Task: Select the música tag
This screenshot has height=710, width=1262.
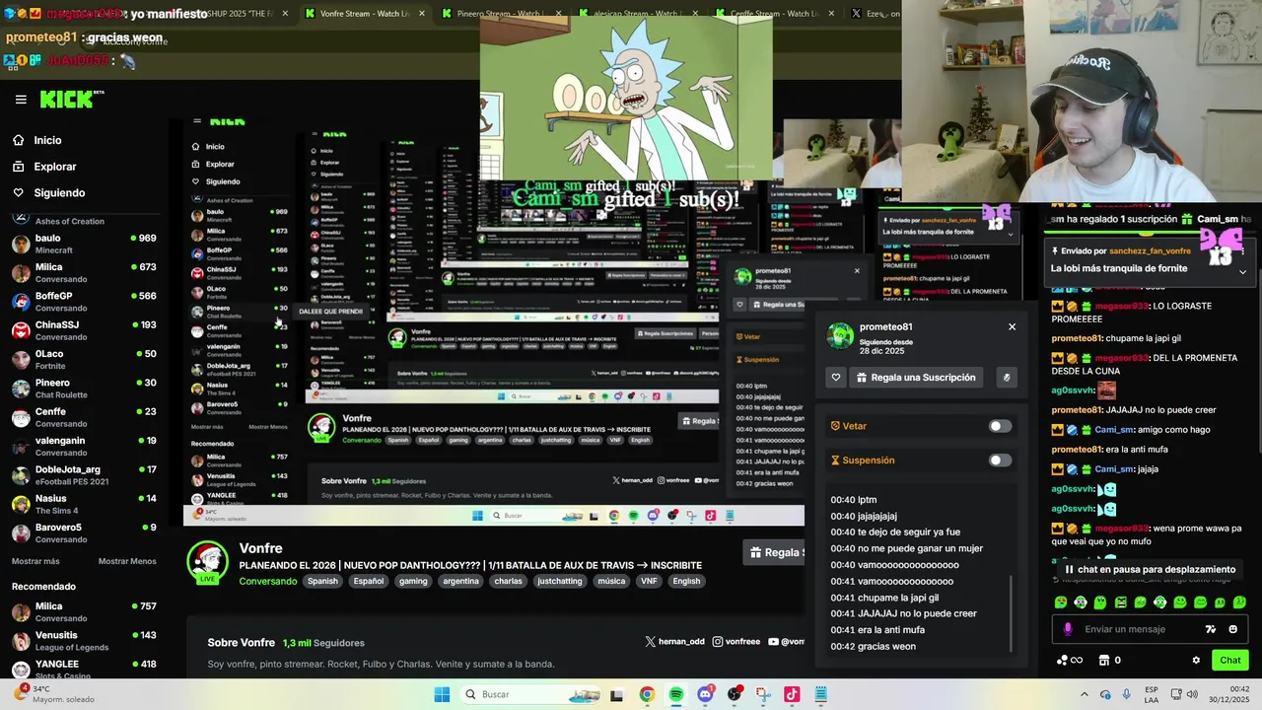Action: click(611, 581)
